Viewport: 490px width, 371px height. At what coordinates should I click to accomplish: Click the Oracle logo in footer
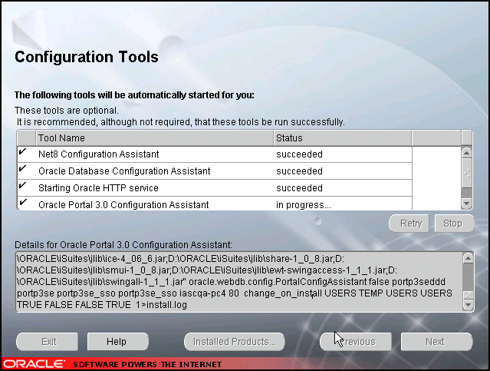34,364
